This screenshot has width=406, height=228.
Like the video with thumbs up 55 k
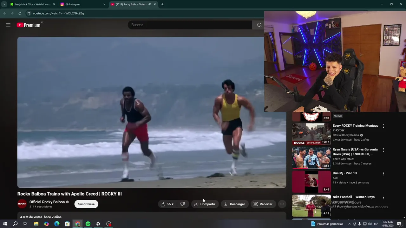(167, 204)
